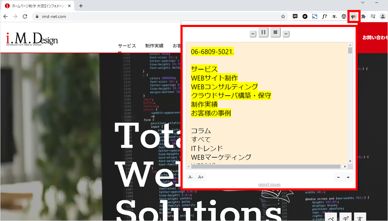Open the X. extension icon
Image resolution: width=388 pixels, height=221 pixels.
pyautogui.click(x=334, y=17)
